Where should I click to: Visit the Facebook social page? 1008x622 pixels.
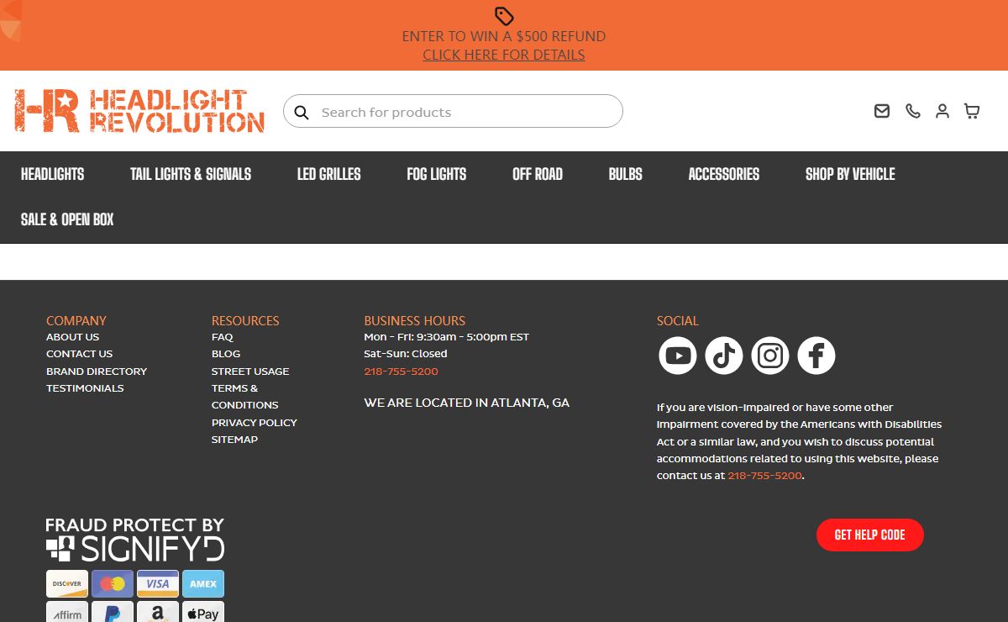point(816,356)
